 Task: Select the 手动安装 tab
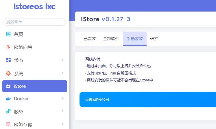[x=135, y=39]
